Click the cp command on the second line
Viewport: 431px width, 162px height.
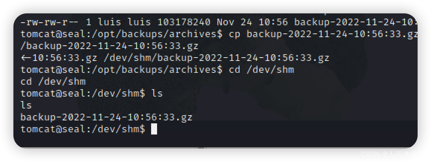[234, 34]
